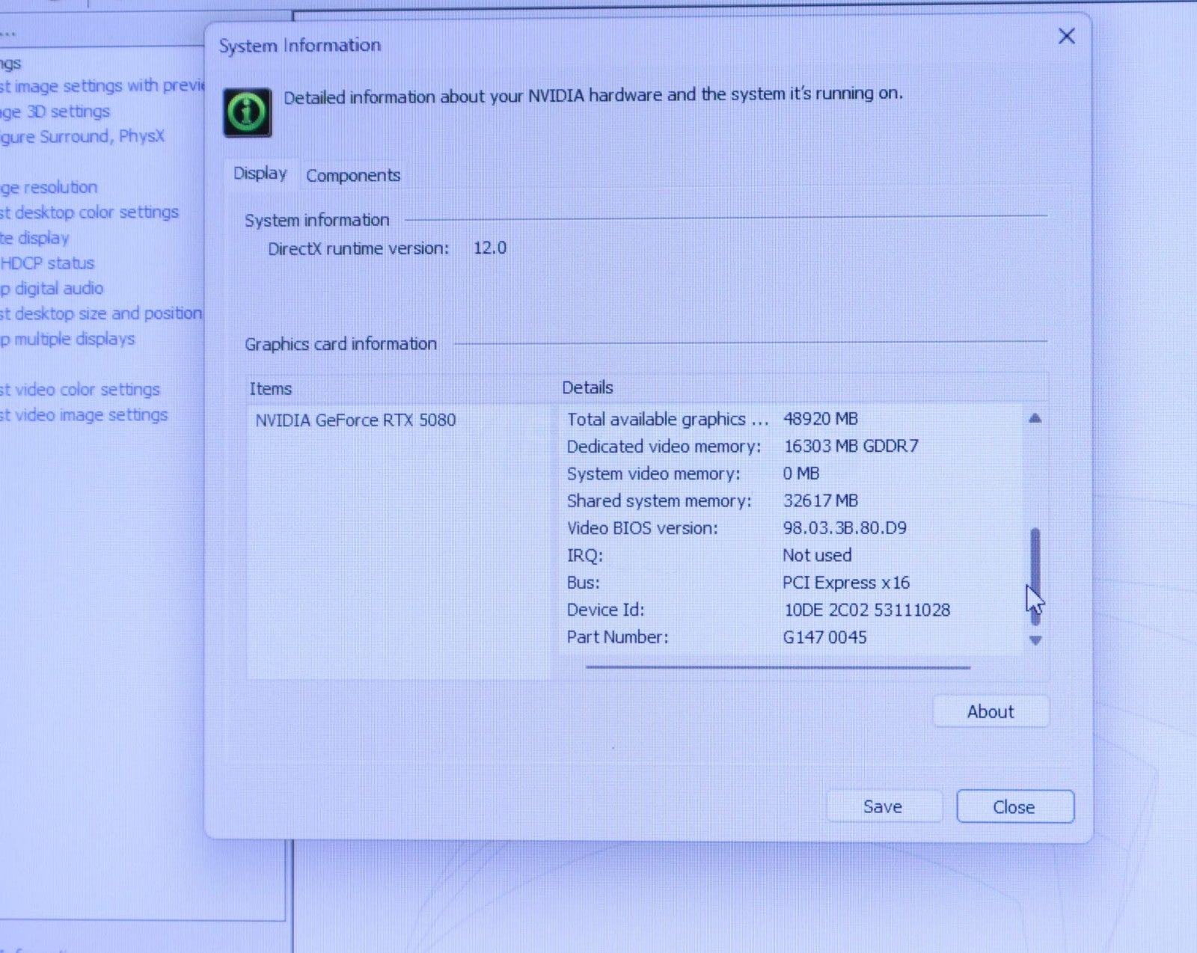Open video color settings in background sidebar
This screenshot has width=1197, height=953.
coord(80,390)
